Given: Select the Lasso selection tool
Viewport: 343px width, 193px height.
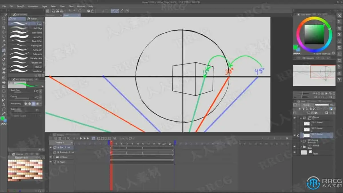Looking at the screenshot, I should point(4,37).
